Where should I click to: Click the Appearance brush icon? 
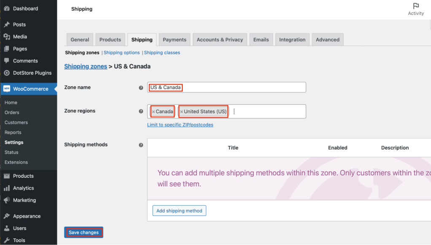point(7,216)
